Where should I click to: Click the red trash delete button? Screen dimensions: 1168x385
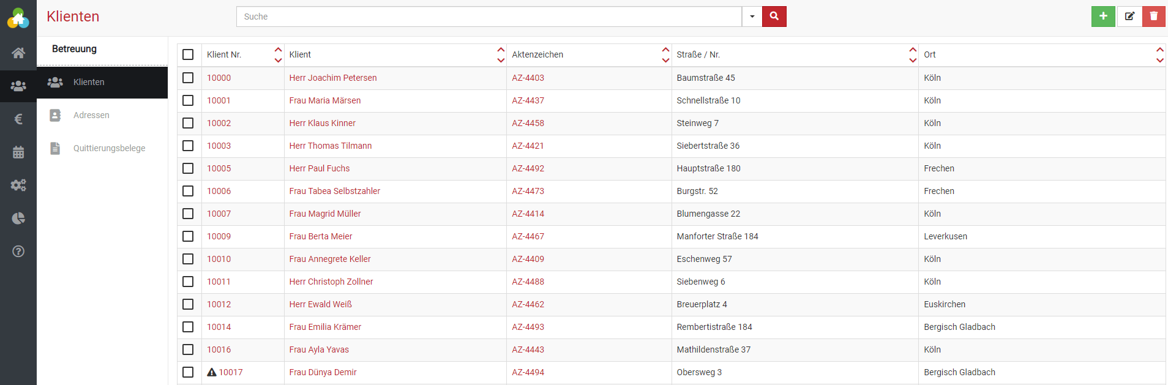coord(1153,17)
